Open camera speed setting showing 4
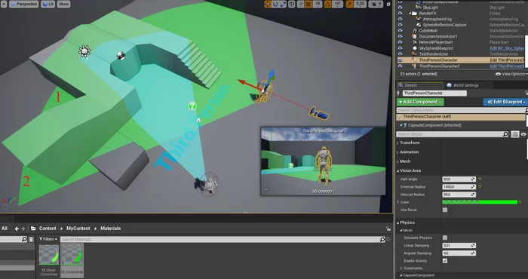 (376, 4)
